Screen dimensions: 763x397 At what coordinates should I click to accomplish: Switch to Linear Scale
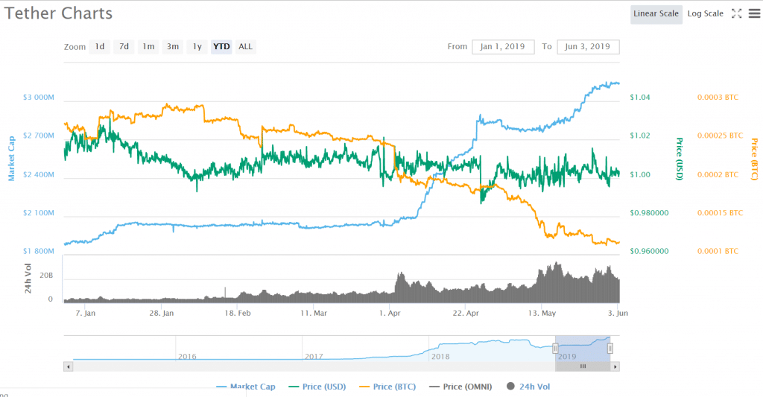tap(656, 13)
